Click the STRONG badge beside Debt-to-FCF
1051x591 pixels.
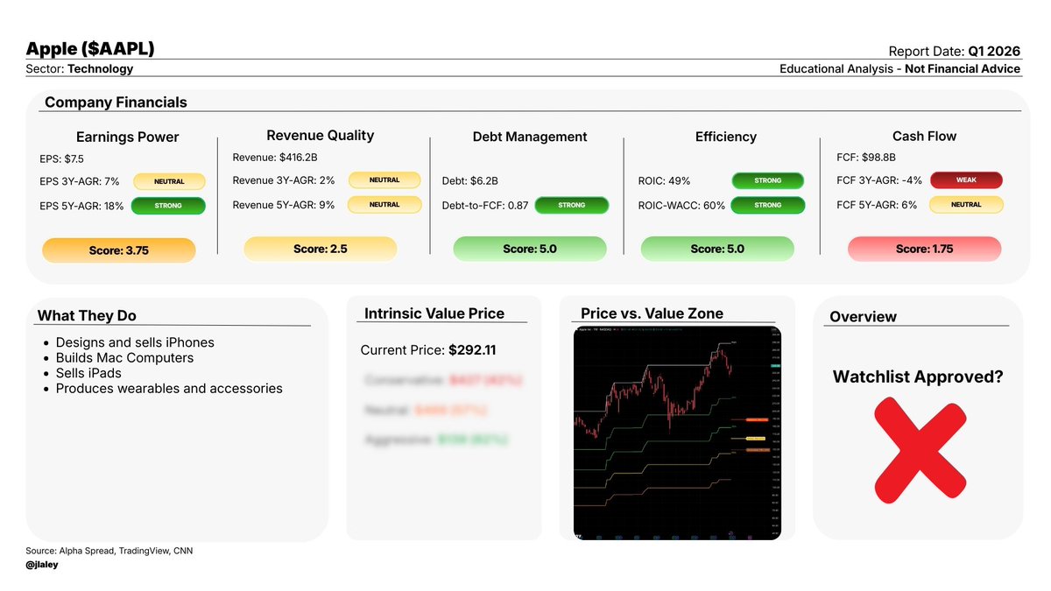571,205
